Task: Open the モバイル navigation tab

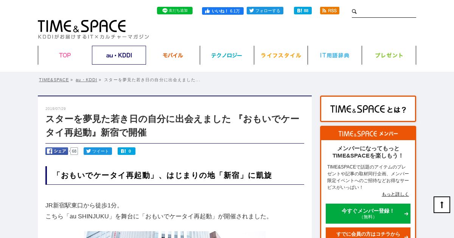Action: [173, 55]
